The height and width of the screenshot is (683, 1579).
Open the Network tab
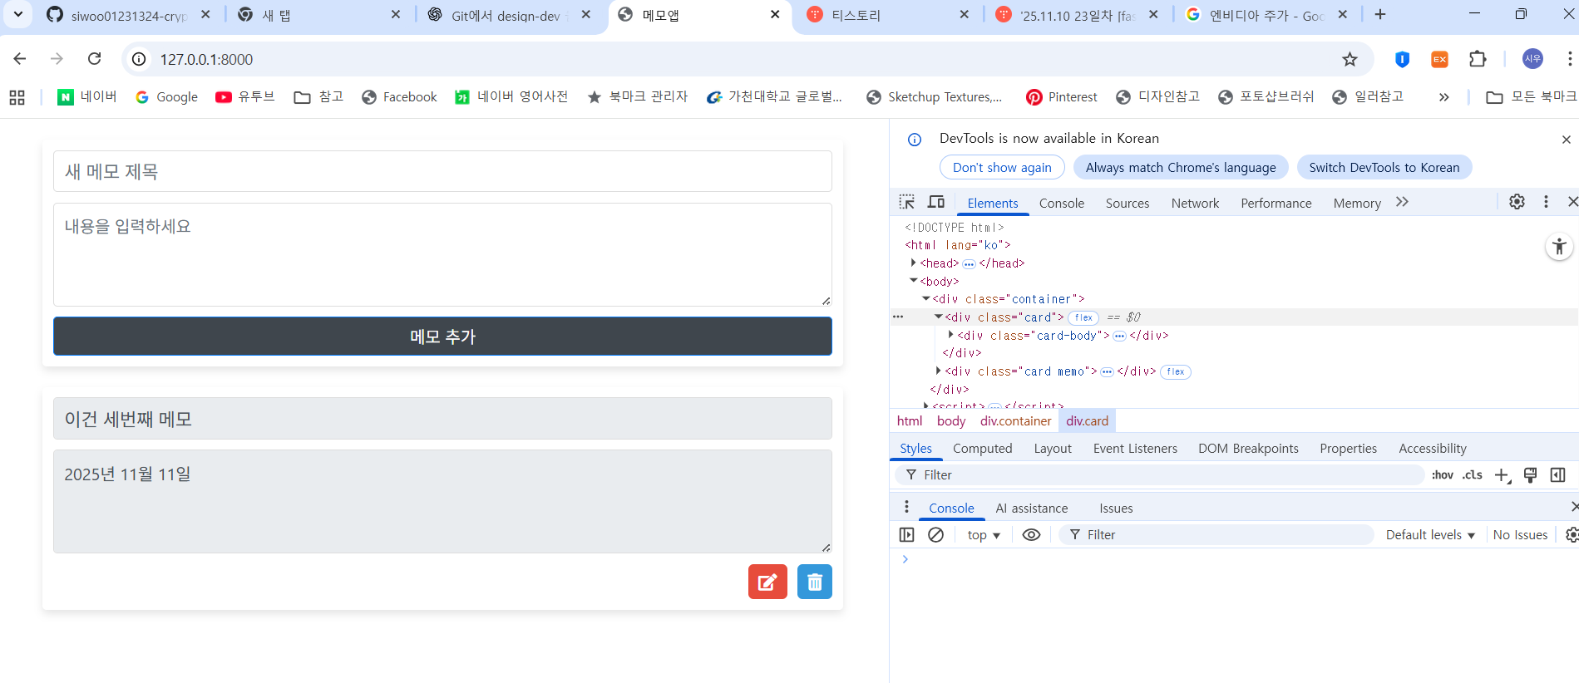(1195, 203)
